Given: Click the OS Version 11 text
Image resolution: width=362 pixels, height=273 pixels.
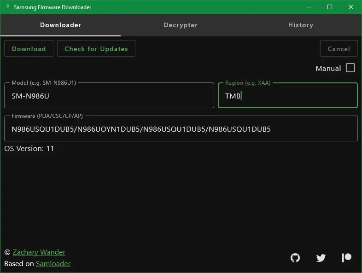Looking at the screenshot, I should [29, 149].
